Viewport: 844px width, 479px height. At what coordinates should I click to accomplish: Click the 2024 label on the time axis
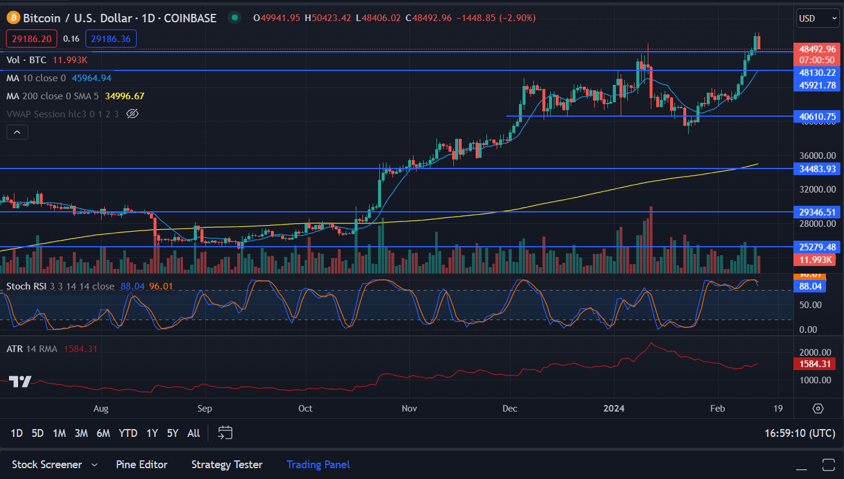[x=615, y=408]
